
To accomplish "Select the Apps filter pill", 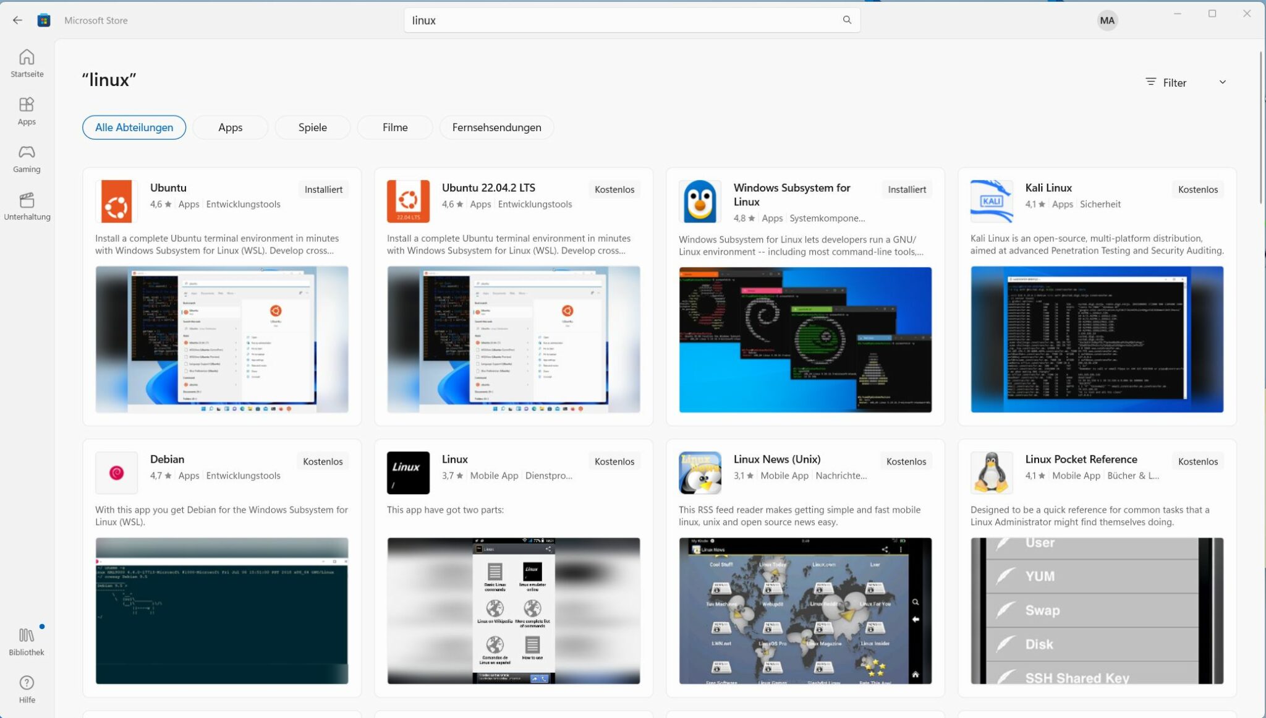I will 230,127.
